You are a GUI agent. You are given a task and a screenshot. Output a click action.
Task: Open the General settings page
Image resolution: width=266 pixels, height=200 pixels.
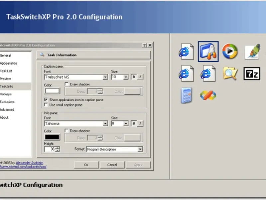5,55
